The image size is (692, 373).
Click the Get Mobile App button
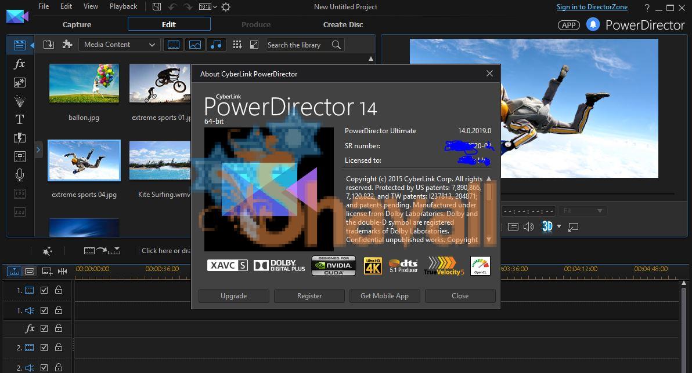[x=385, y=296]
